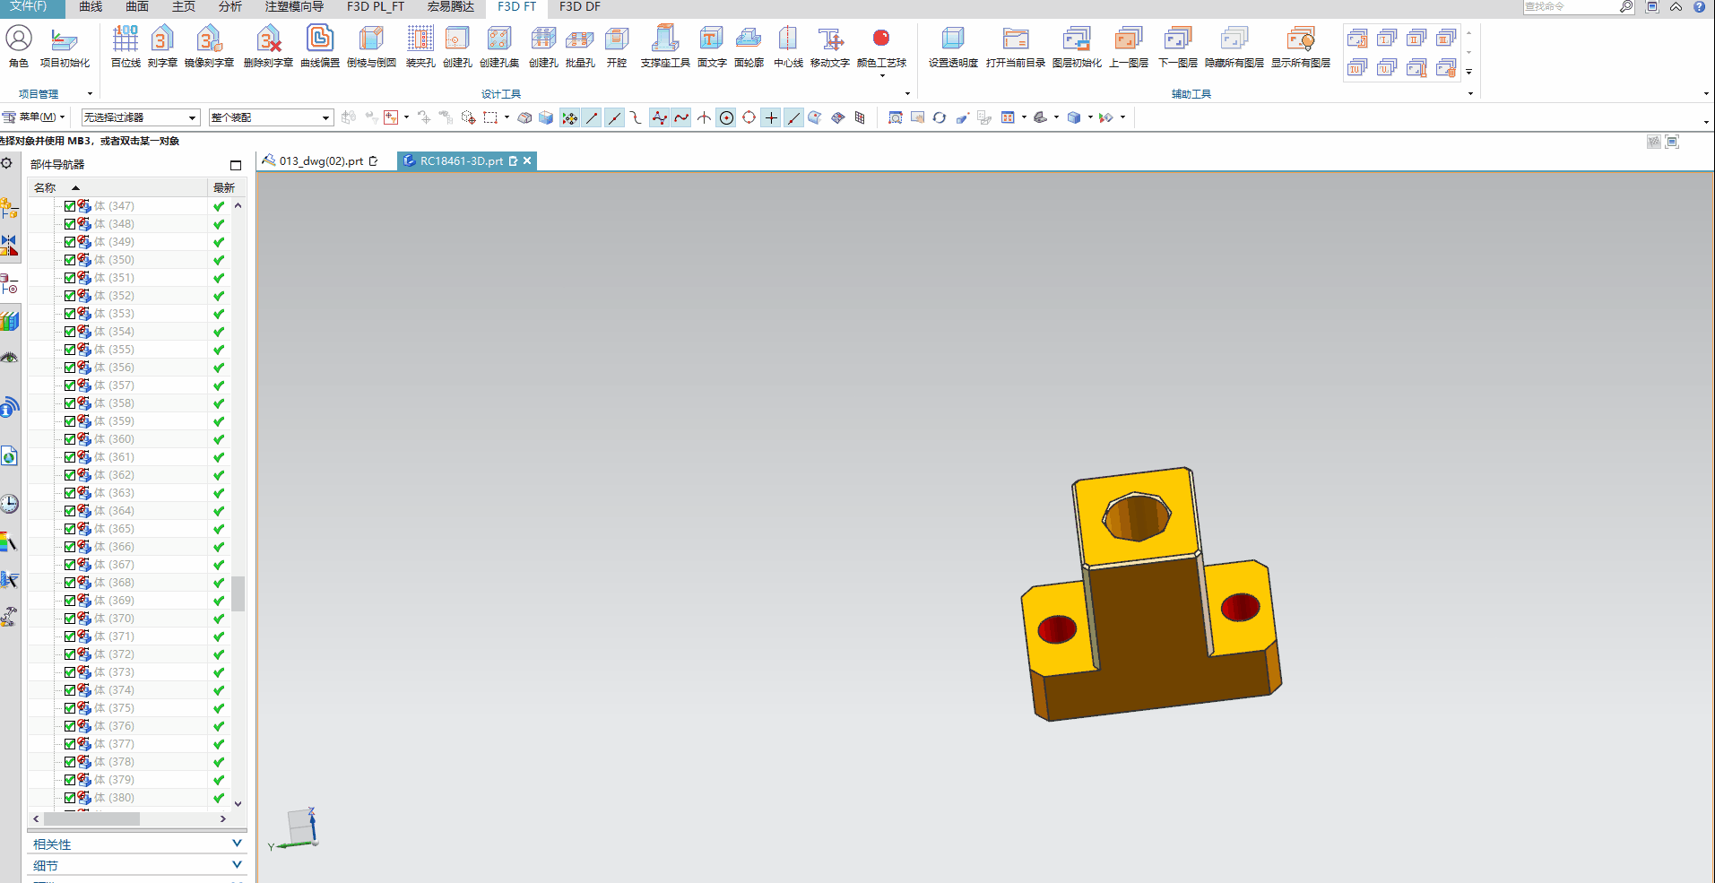The height and width of the screenshot is (883, 1715).
Task: Open the 整个装配 selection scope dropdown
Action: click(271, 117)
